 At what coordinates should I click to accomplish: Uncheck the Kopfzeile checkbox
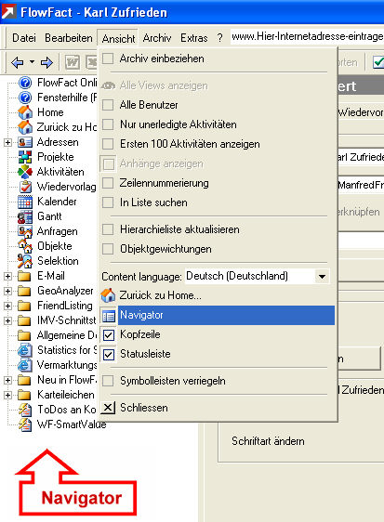(x=109, y=334)
